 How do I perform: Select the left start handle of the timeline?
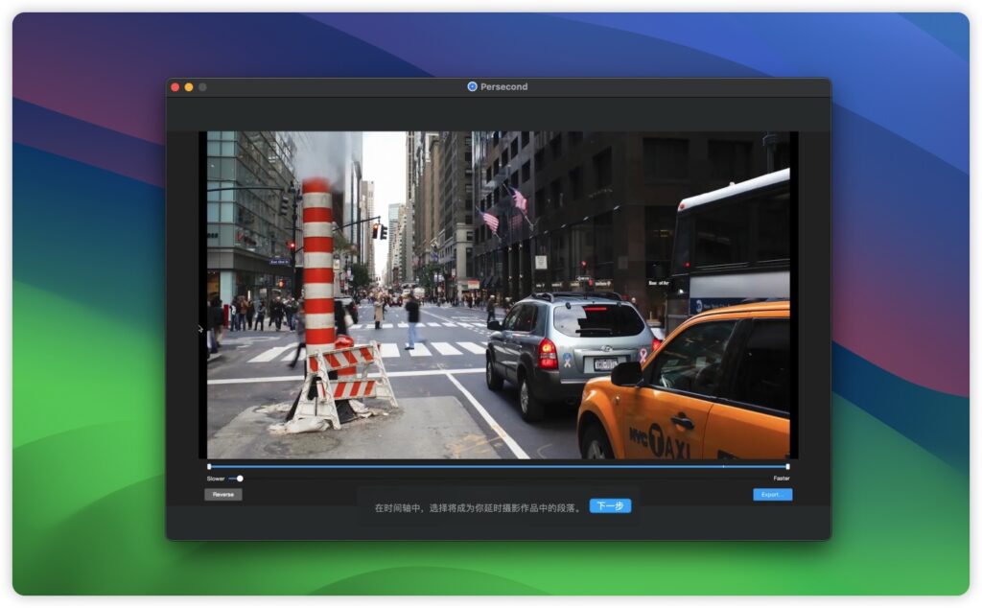(x=209, y=467)
